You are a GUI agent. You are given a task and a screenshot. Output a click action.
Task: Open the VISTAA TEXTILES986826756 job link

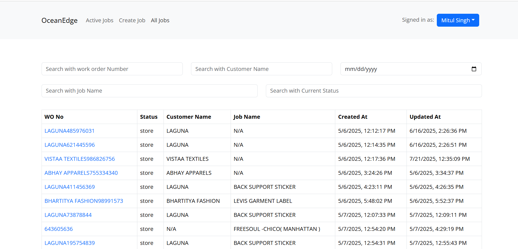(80, 159)
